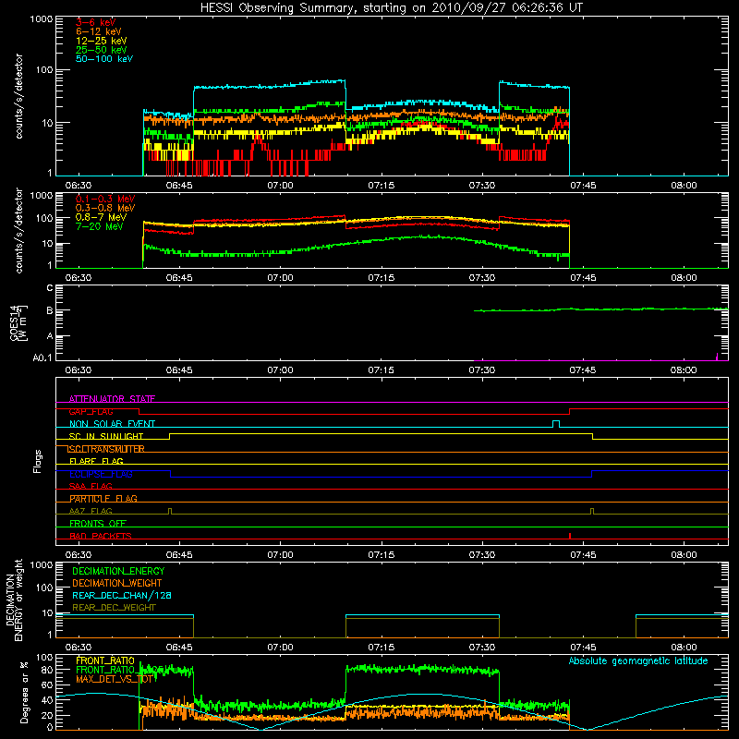Click the red 0.1-0.3 MeV legend label
Viewport: 739px width, 739px height.
(105, 199)
